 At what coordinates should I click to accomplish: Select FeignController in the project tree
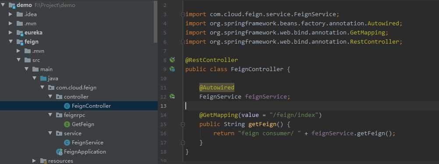coord(91,106)
